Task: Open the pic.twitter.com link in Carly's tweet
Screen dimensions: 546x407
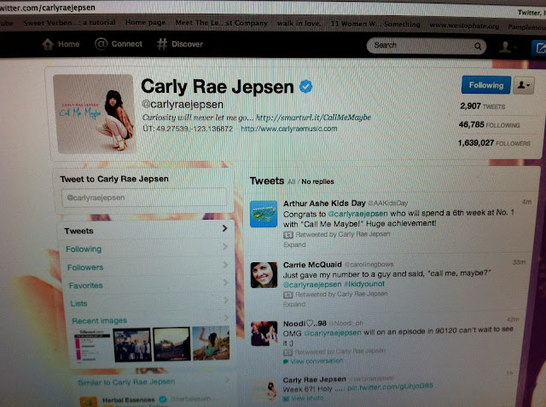Action: point(391,387)
